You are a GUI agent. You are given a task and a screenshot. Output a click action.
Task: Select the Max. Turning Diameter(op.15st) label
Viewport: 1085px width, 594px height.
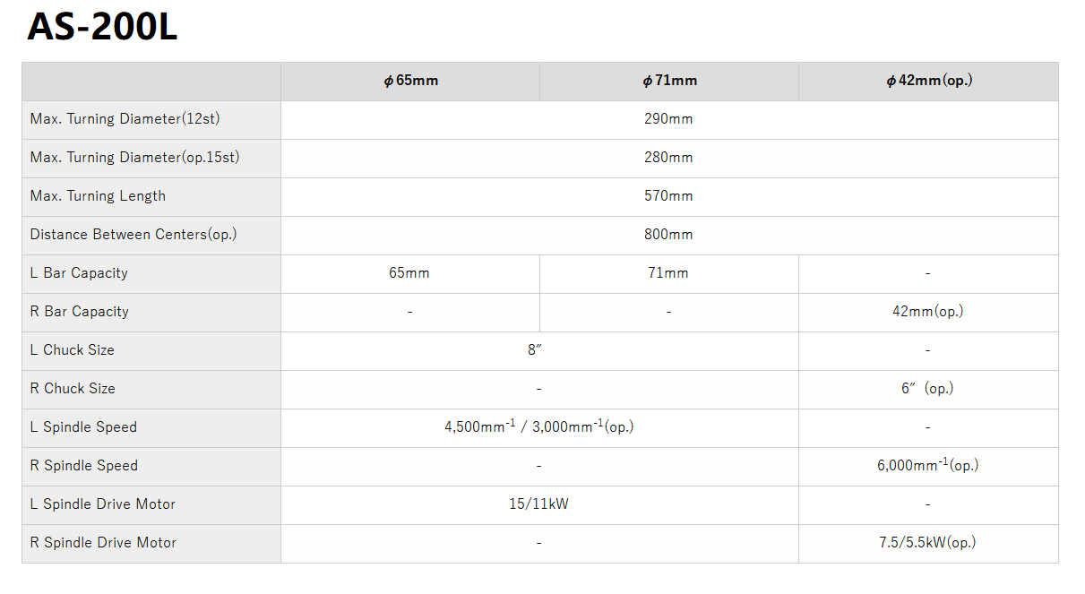click(134, 158)
